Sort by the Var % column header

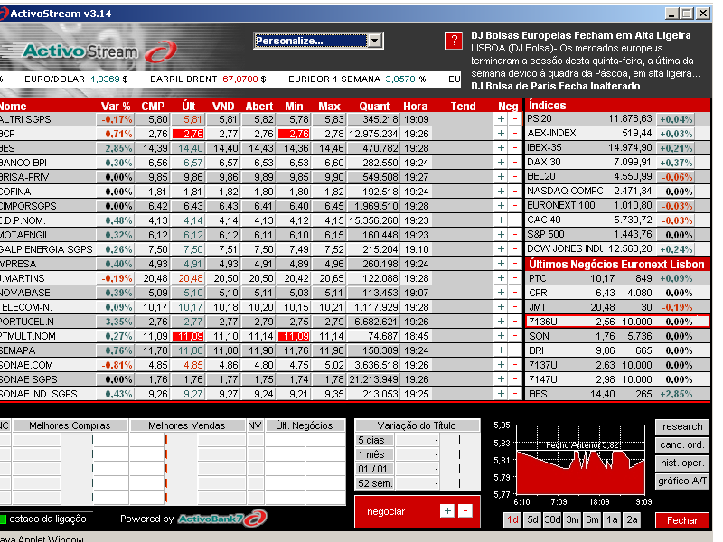(116, 106)
